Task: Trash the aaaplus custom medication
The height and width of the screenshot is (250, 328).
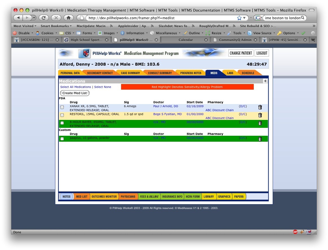Action: pyautogui.click(x=260, y=139)
